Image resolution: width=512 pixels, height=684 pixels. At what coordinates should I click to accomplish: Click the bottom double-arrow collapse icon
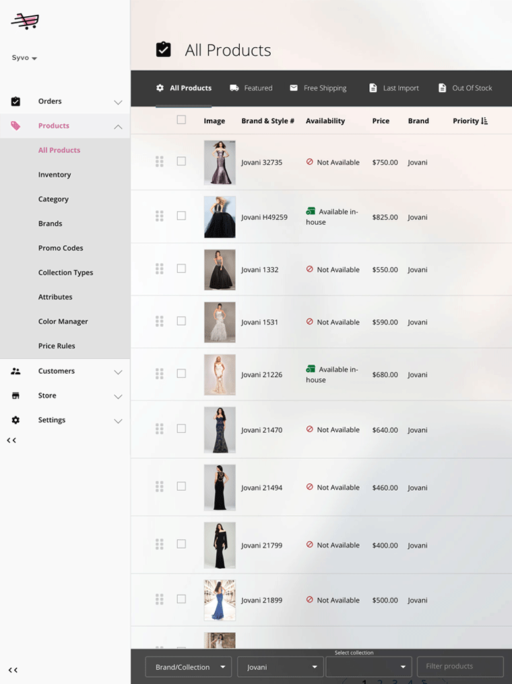[x=13, y=670]
